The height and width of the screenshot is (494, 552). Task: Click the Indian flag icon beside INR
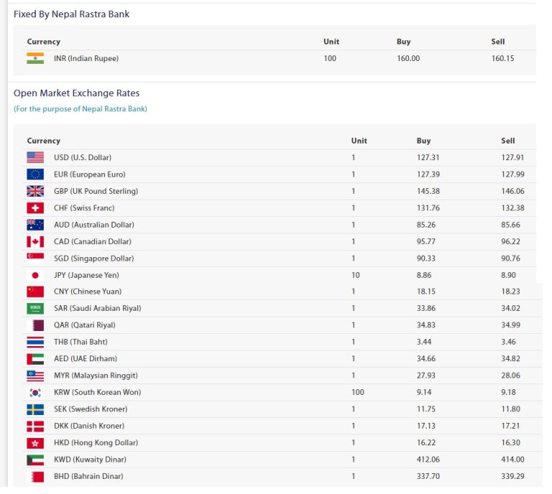pyautogui.click(x=35, y=59)
